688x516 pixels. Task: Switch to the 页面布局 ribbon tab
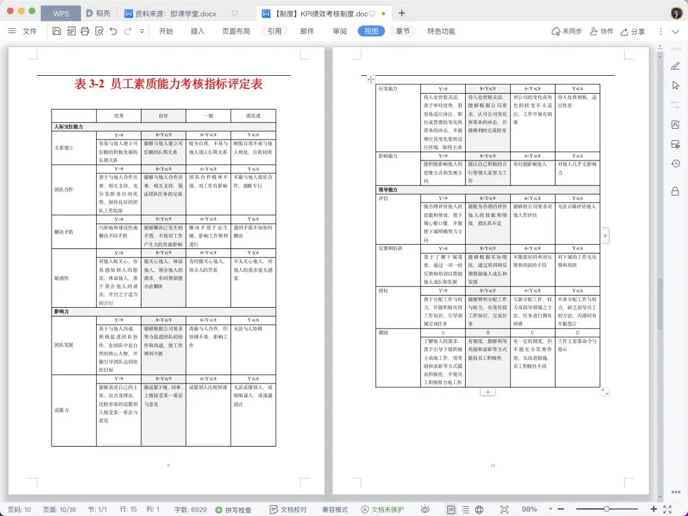tap(236, 31)
